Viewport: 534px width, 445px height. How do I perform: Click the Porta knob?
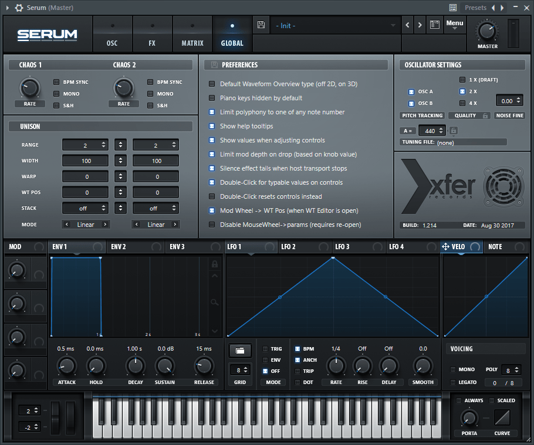(x=469, y=419)
